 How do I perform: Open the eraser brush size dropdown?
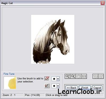pyautogui.click(x=58, y=86)
